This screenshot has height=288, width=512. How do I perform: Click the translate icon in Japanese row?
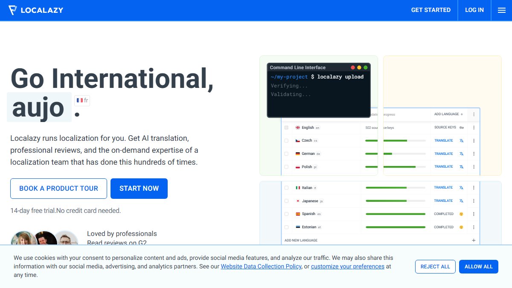(x=461, y=201)
